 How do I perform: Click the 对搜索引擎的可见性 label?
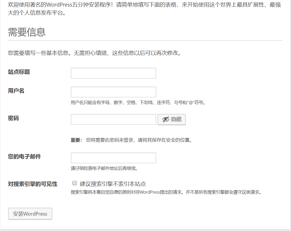pos(33,184)
